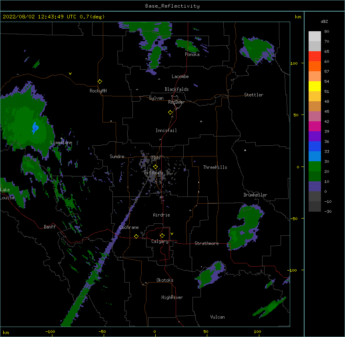The image size is (345, 337).
Task: Select the yellow swatch in dBZ legend
Action: point(315,86)
